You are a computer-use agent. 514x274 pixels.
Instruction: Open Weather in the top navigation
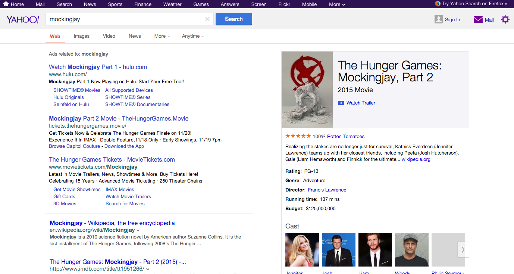172,4
